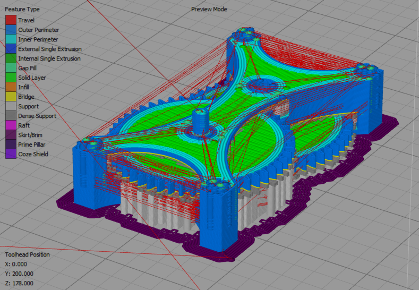This screenshot has height=290, width=419.
Task: Click the External Single Extrusion swatch
Action: point(11,49)
